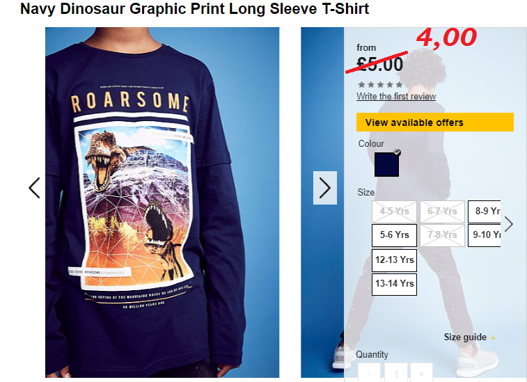The height and width of the screenshot is (382, 527).
Task: Open the Write the first review link
Action: pos(396,97)
